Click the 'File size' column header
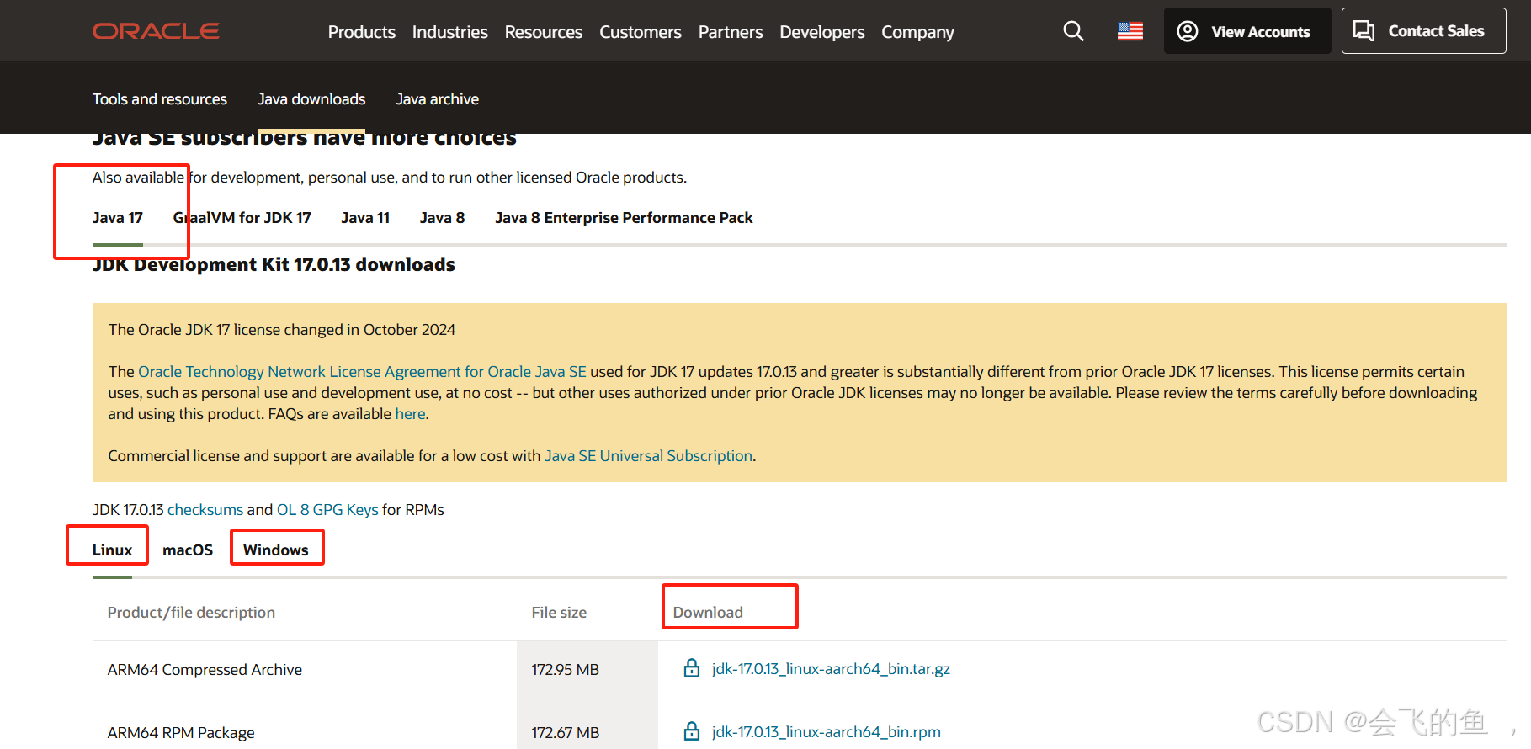 pos(559,613)
